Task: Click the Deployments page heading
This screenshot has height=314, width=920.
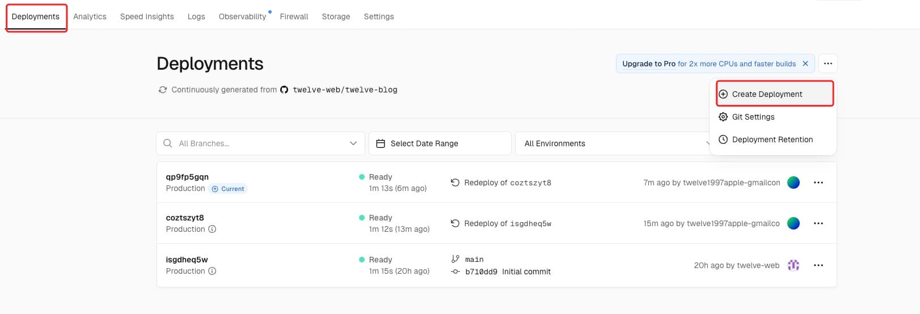Action: [x=210, y=63]
